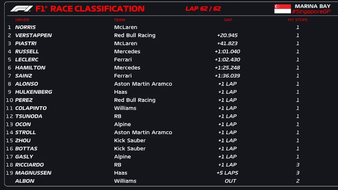Click the Gap column header
338x190 pixels.
pos(228,20)
